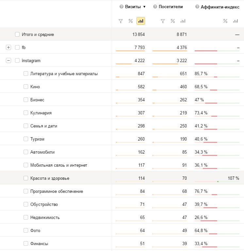
Task: Show percent view for Аффинити-индекс
Action: [225, 21]
